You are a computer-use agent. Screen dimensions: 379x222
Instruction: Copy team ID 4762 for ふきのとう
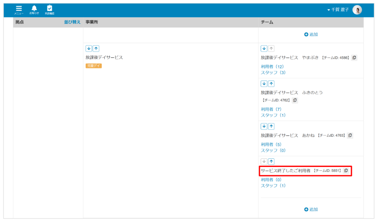(x=295, y=100)
